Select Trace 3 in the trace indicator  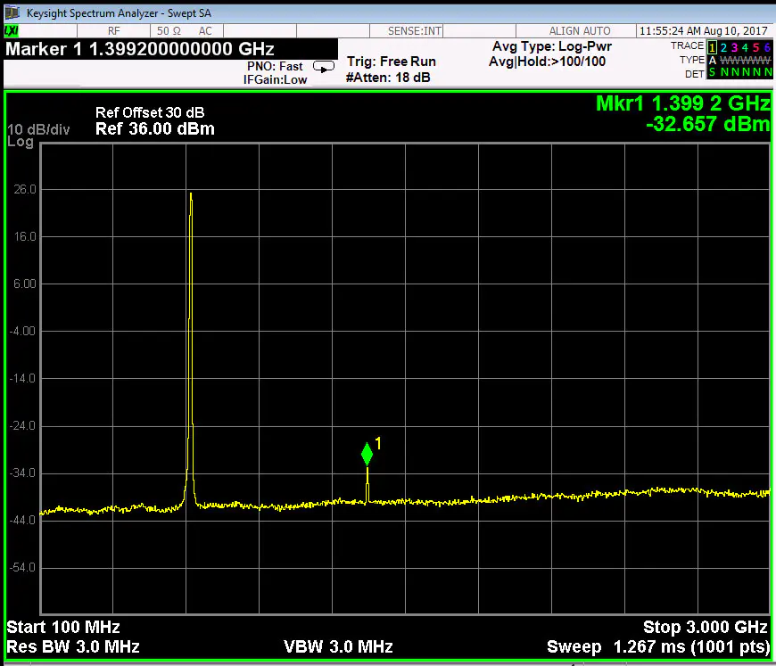point(734,46)
